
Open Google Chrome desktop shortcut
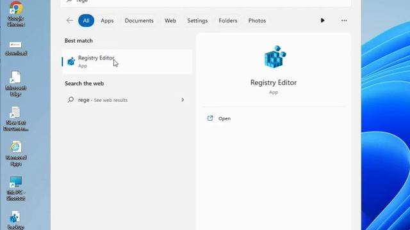tap(15, 13)
